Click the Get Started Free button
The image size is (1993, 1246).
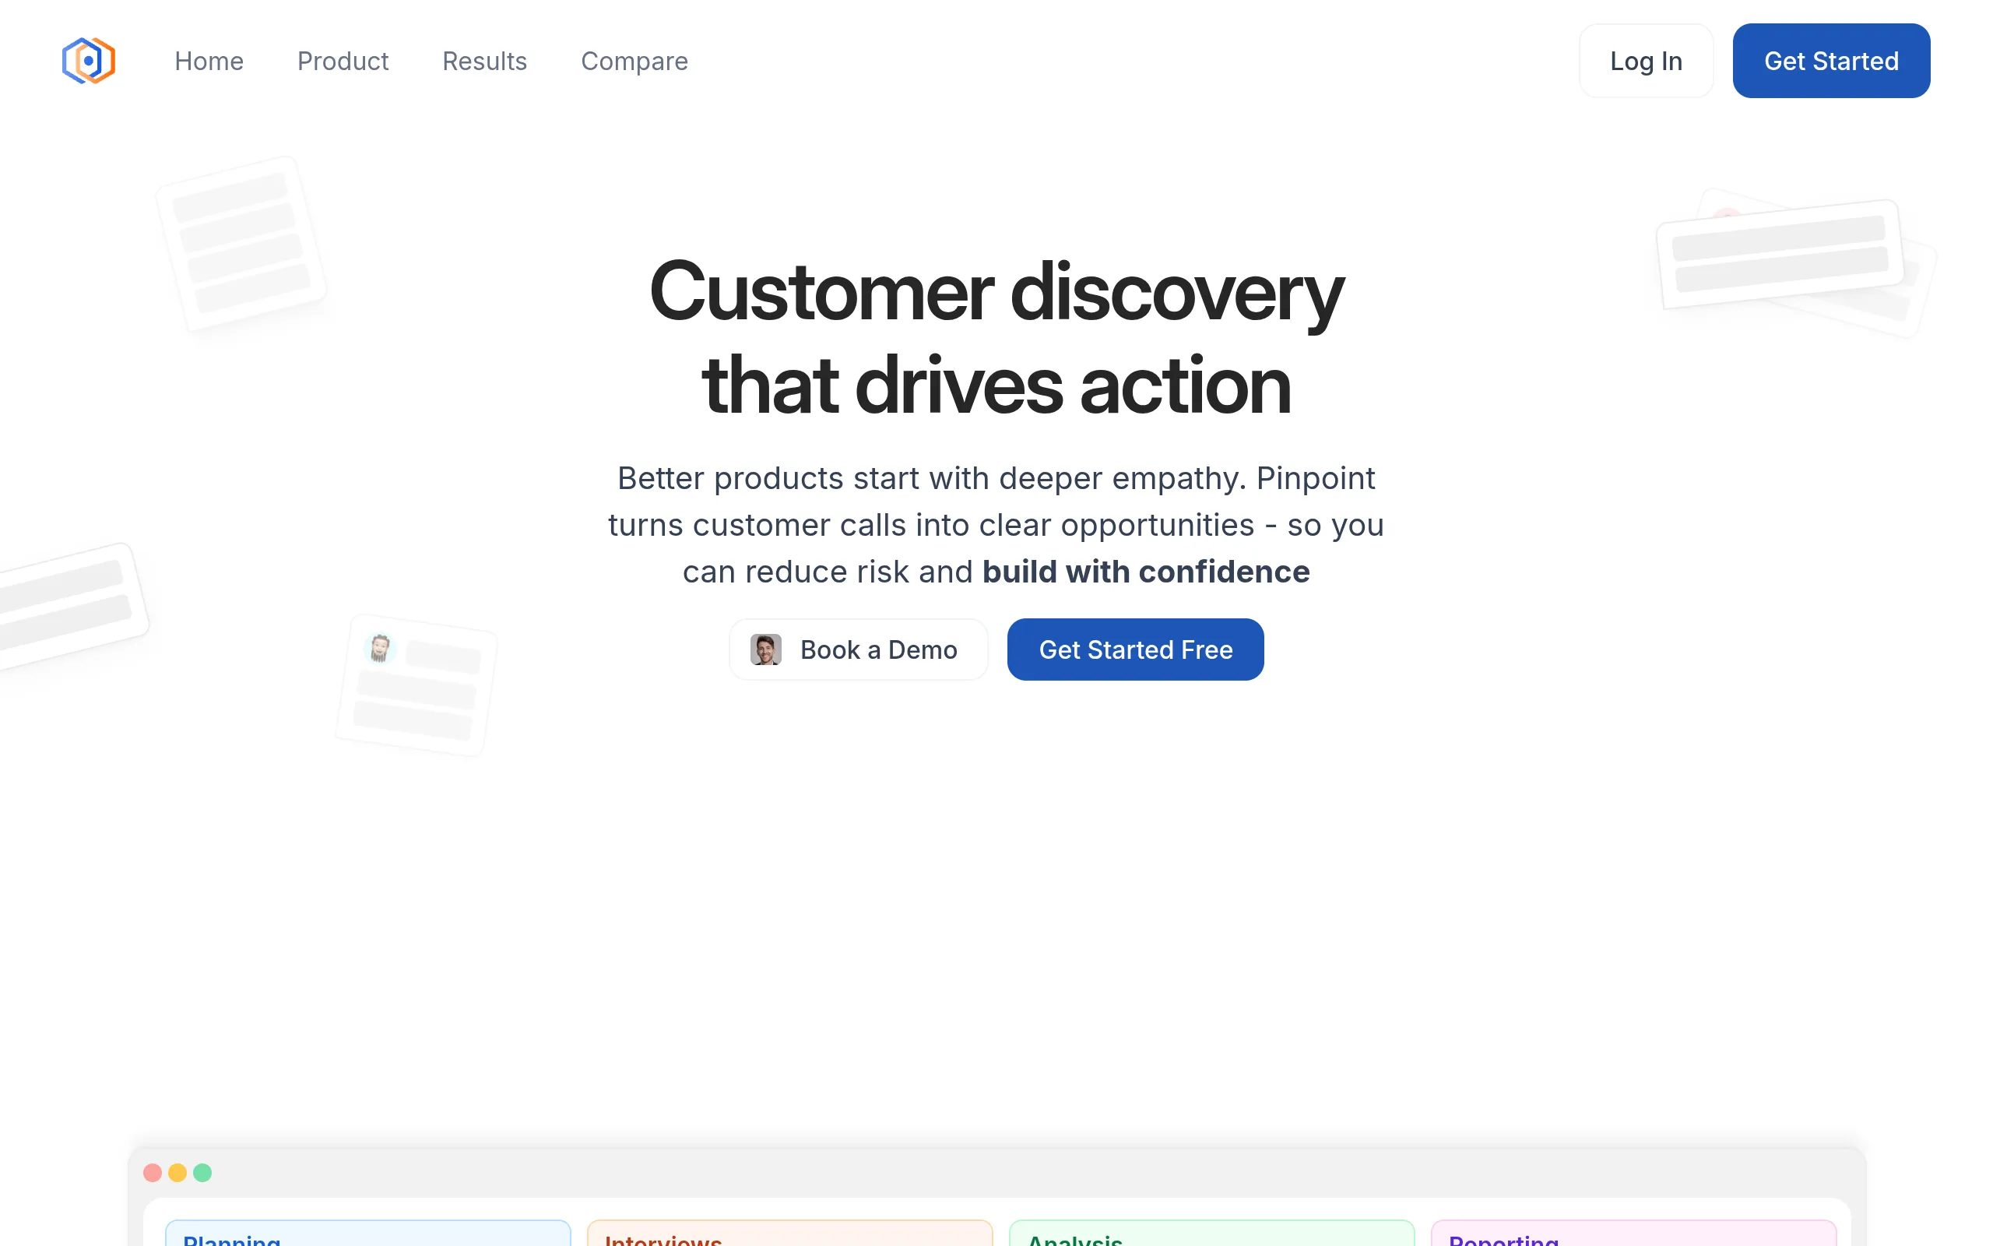click(x=1135, y=649)
